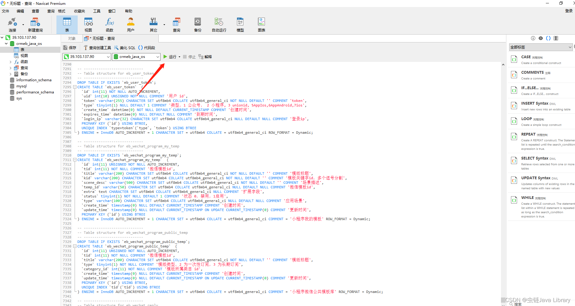Insert the WHILE snippet

tap(542, 207)
